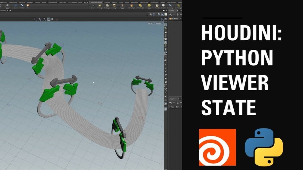
Task: Open the Track Generator Toolset shelf tab
Action: coord(75,2)
